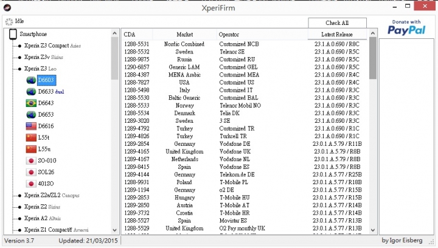438x248 pixels.
Task: Select the 1288-4387 MENA Arabic row
Action: click(x=245, y=75)
